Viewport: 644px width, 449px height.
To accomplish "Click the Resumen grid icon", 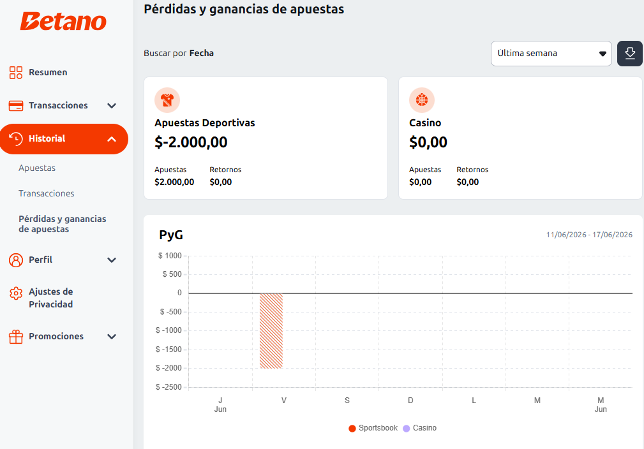I will [x=15, y=73].
